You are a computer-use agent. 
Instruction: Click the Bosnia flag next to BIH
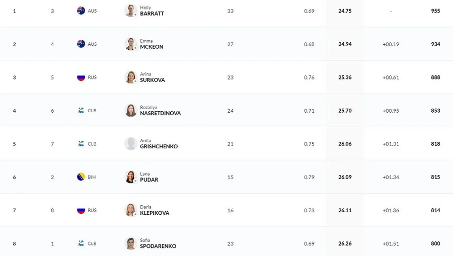coord(81,177)
